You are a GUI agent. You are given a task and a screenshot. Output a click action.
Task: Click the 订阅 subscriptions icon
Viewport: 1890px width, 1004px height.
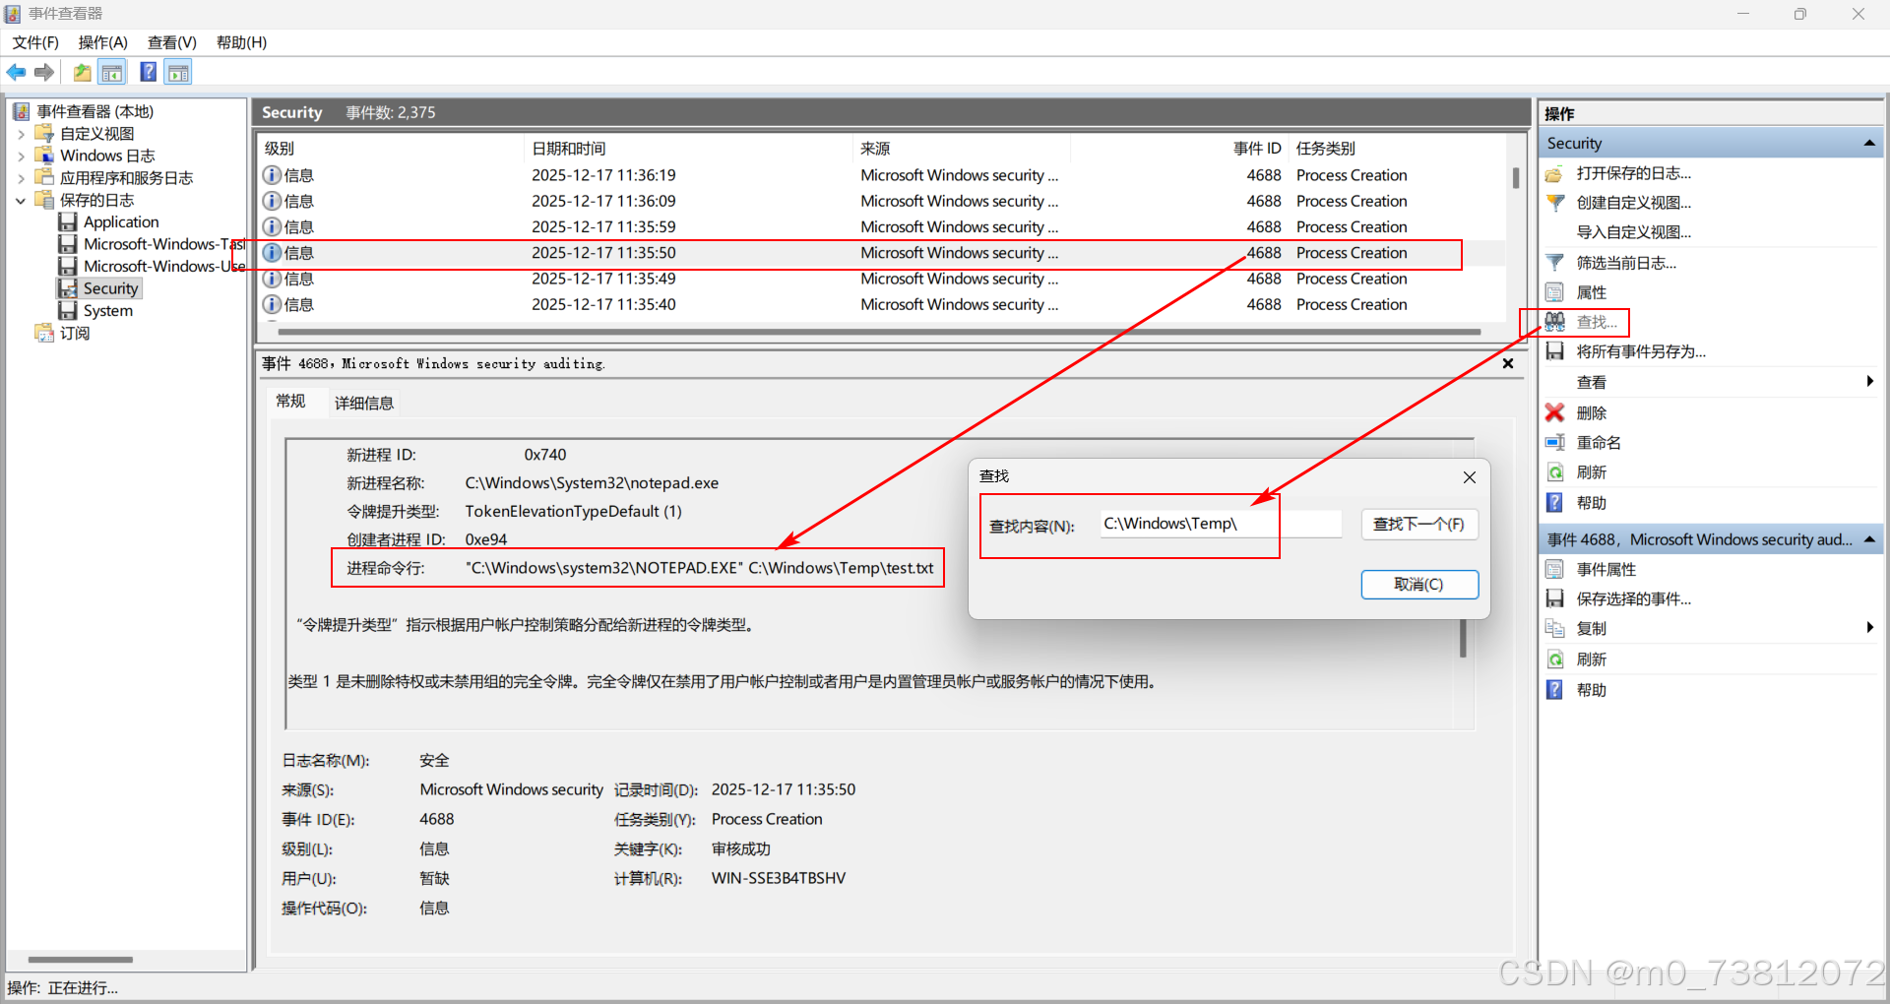(x=44, y=333)
